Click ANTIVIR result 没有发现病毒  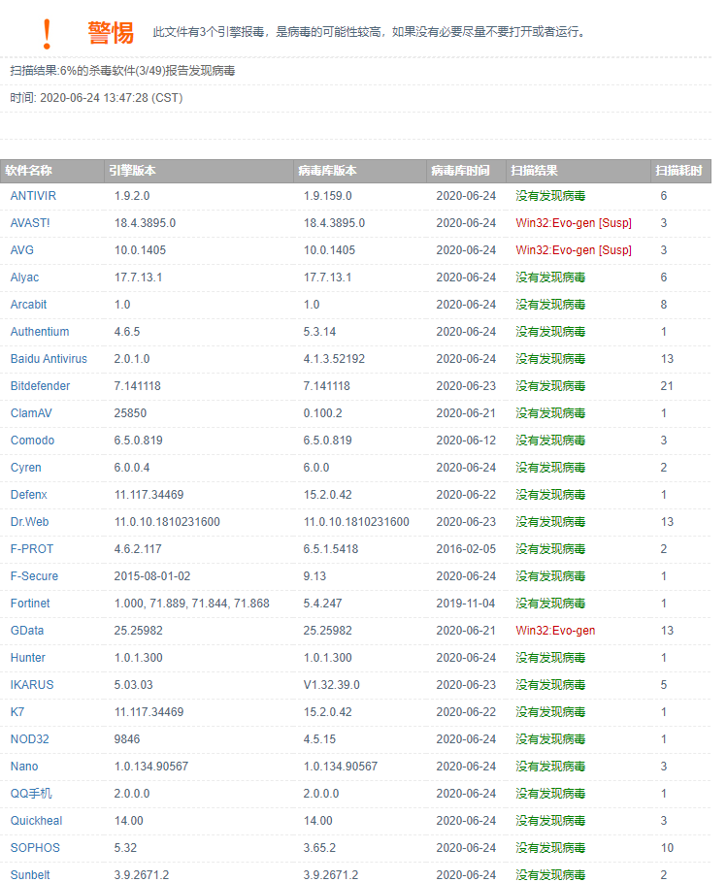(x=550, y=196)
